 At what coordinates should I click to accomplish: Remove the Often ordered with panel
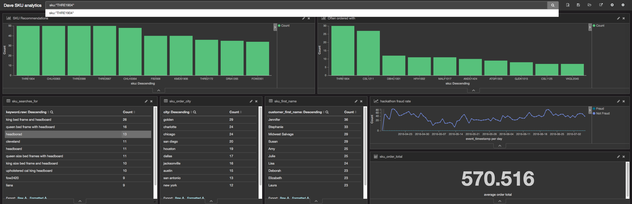[x=624, y=18]
